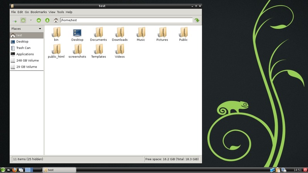
Task: Click the show desktop windows icon
Action: (x=21, y=170)
